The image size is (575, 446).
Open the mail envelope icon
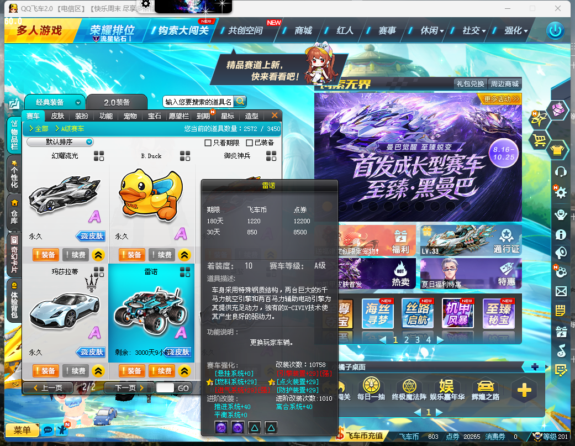tap(561, 292)
